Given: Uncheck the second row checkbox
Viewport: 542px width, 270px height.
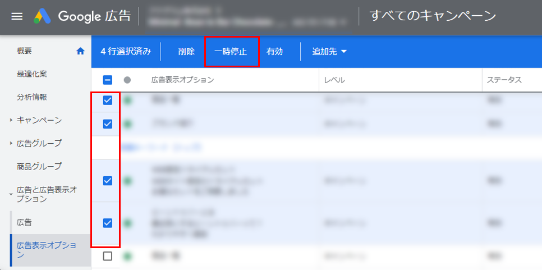Looking at the screenshot, I should pos(108,124).
